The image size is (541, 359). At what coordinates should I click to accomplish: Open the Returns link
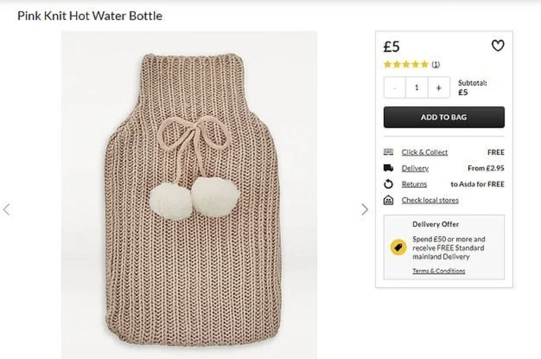[414, 184]
